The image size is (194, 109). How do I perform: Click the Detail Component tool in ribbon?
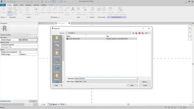[x=27, y=11]
